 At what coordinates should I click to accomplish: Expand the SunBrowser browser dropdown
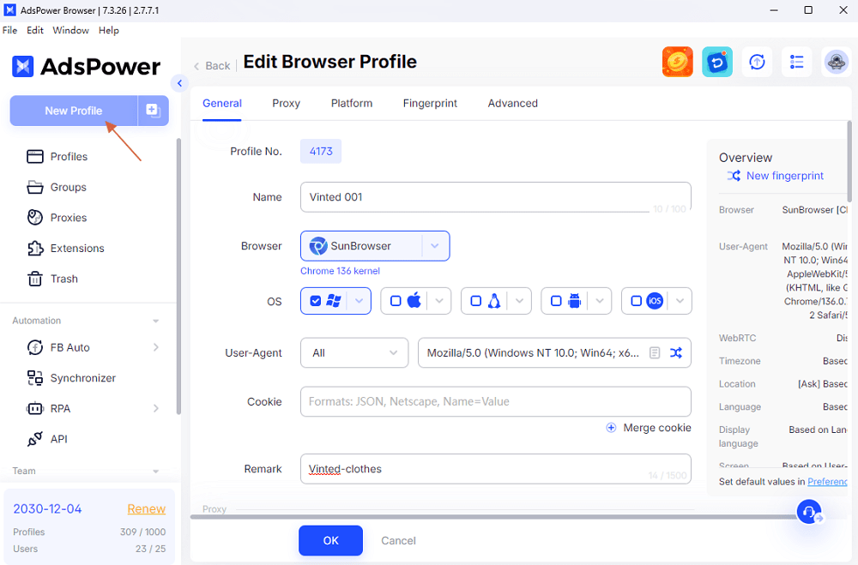(x=435, y=246)
